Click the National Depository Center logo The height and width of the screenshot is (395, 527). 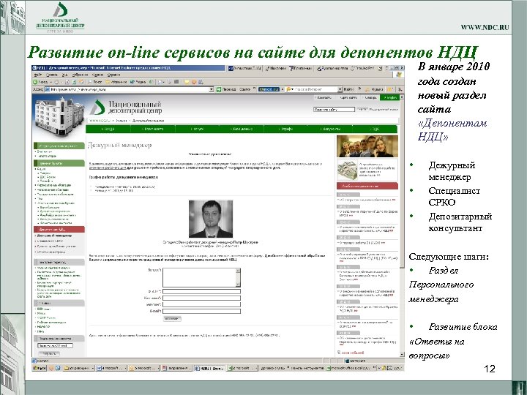tap(126, 107)
